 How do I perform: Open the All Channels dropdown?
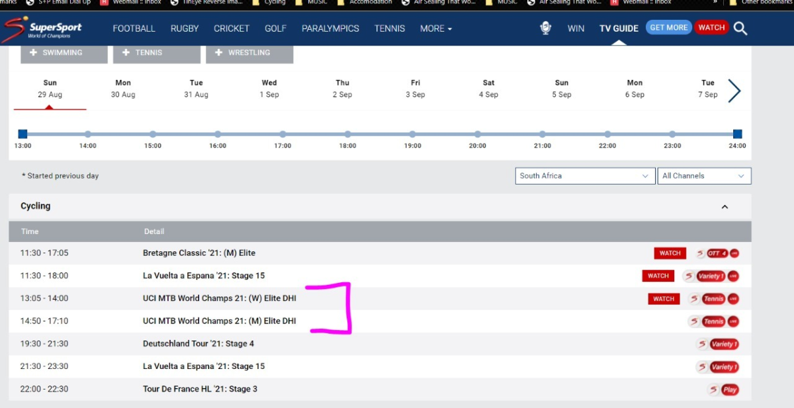pyautogui.click(x=703, y=176)
